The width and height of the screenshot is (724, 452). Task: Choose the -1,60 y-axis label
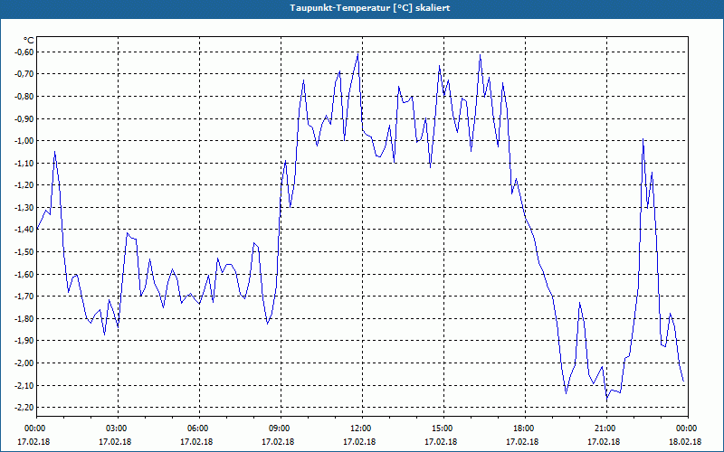(24, 275)
